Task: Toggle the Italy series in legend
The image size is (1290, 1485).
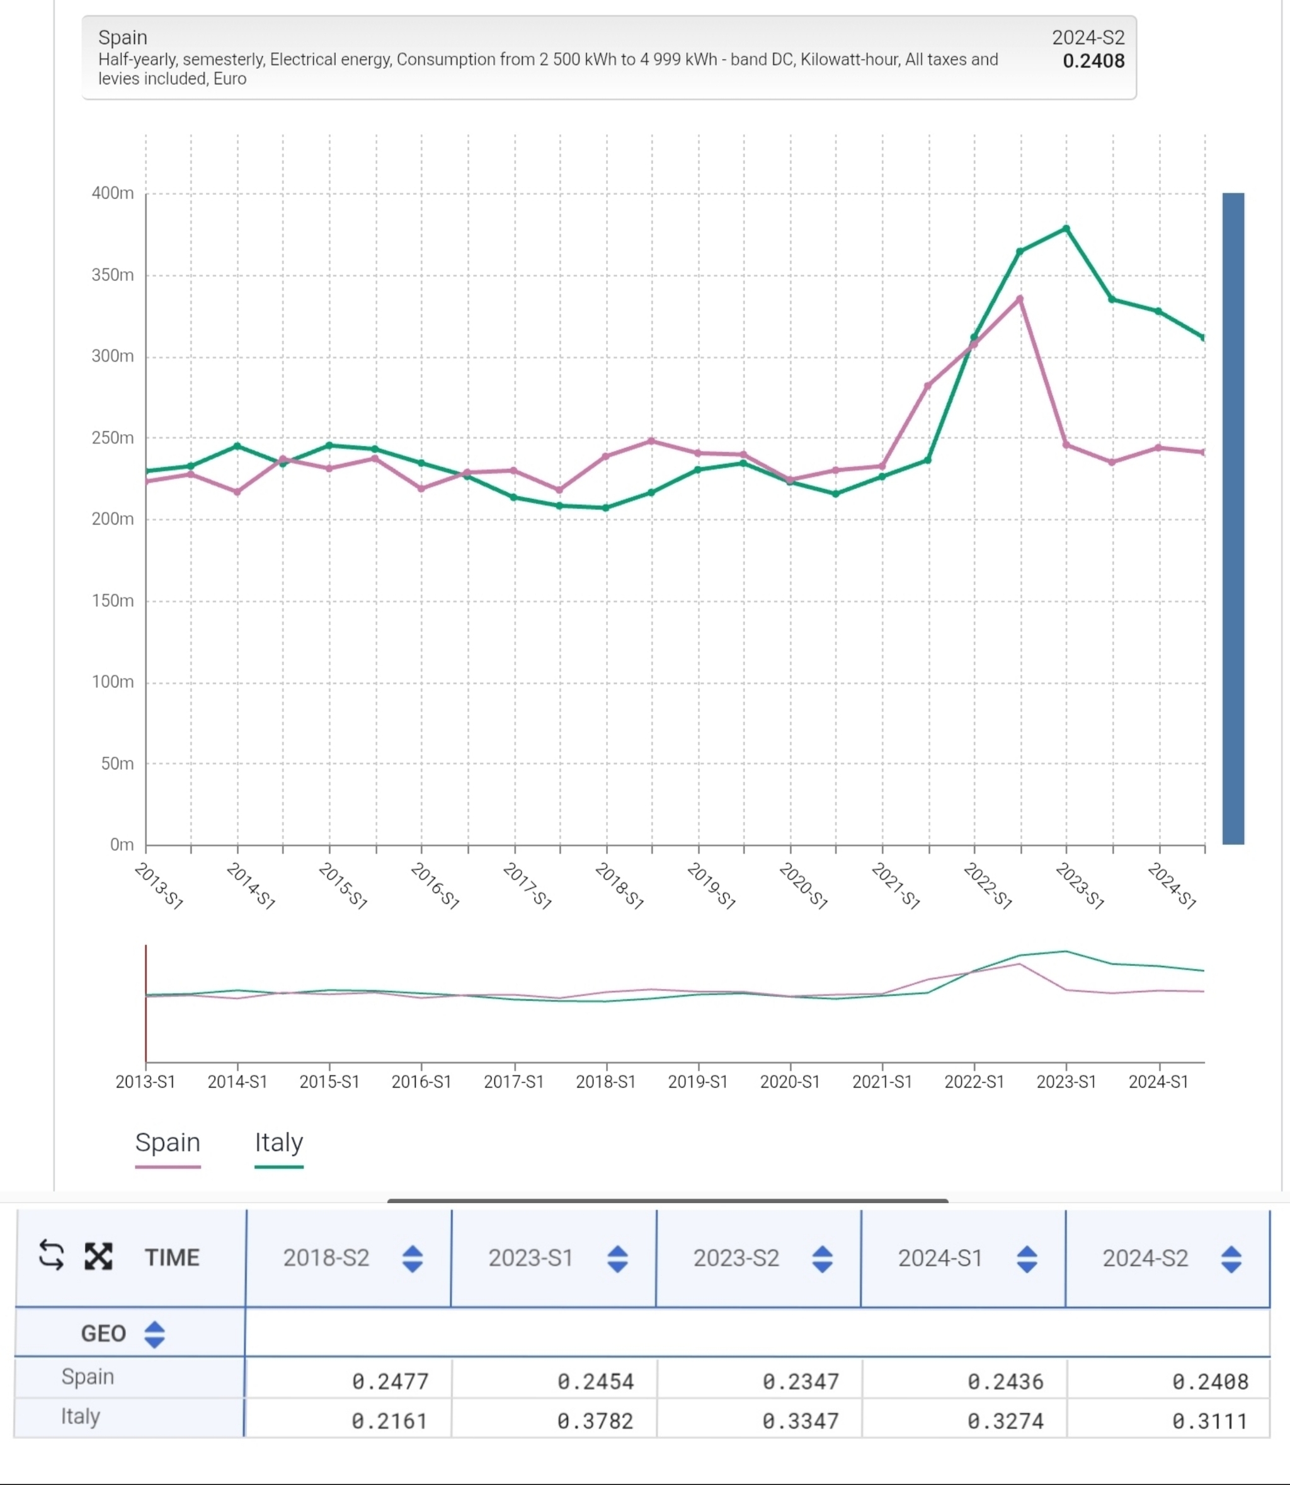Action: (x=278, y=1143)
